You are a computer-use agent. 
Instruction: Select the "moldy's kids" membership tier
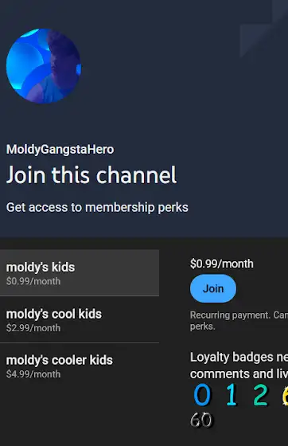point(80,273)
